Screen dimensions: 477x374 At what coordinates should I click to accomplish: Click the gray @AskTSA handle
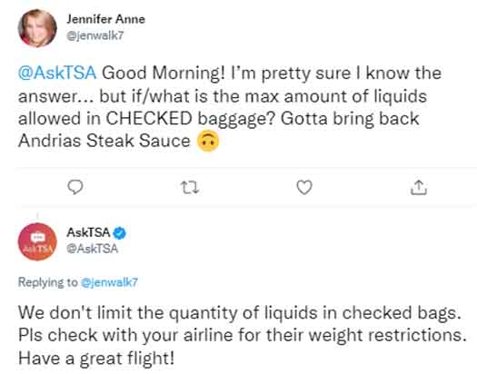[x=92, y=249]
